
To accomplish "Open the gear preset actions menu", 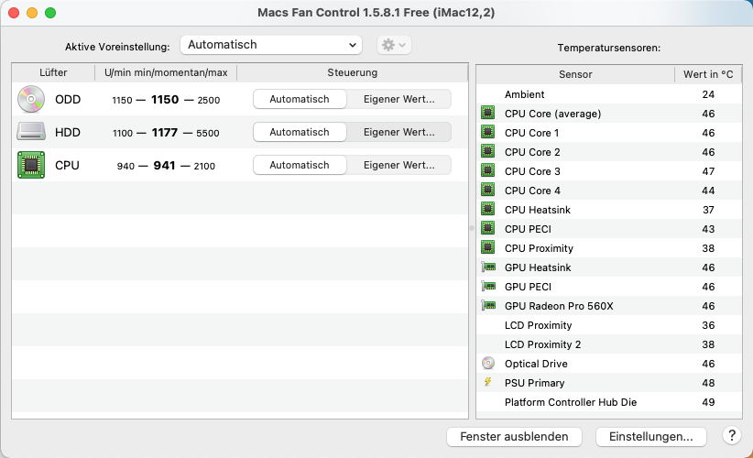I will click(393, 45).
